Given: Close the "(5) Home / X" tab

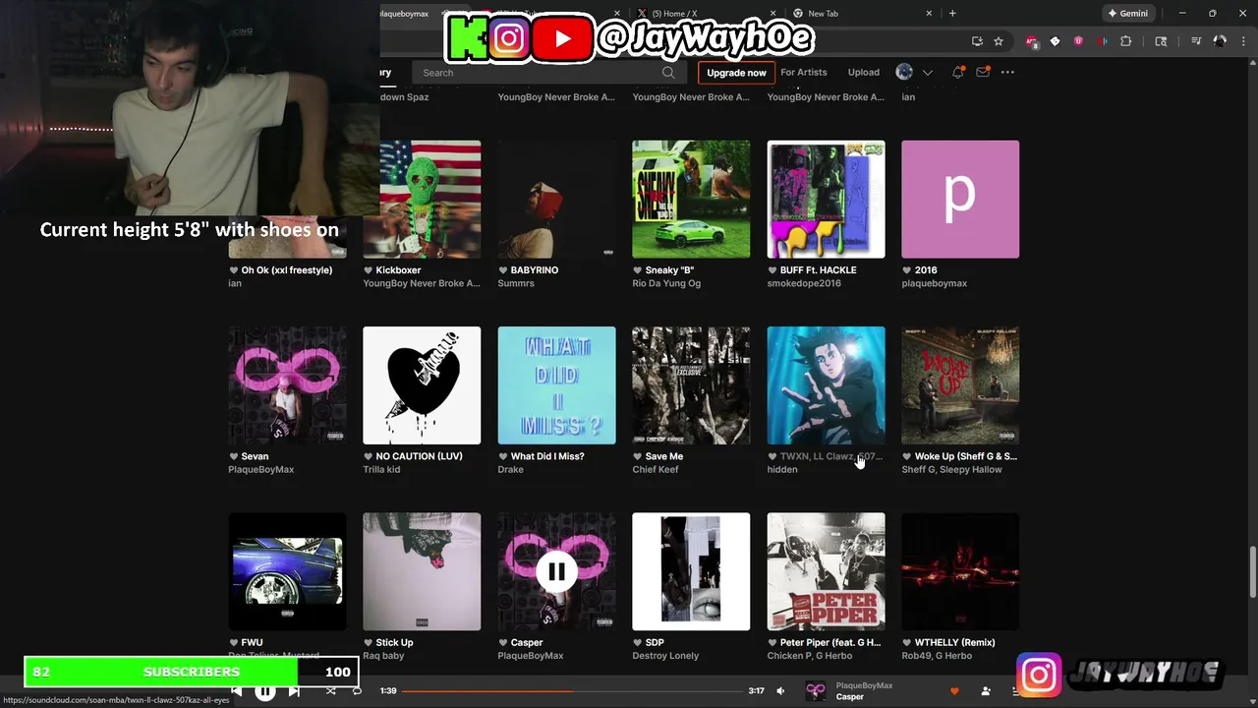Looking at the screenshot, I should tap(772, 14).
